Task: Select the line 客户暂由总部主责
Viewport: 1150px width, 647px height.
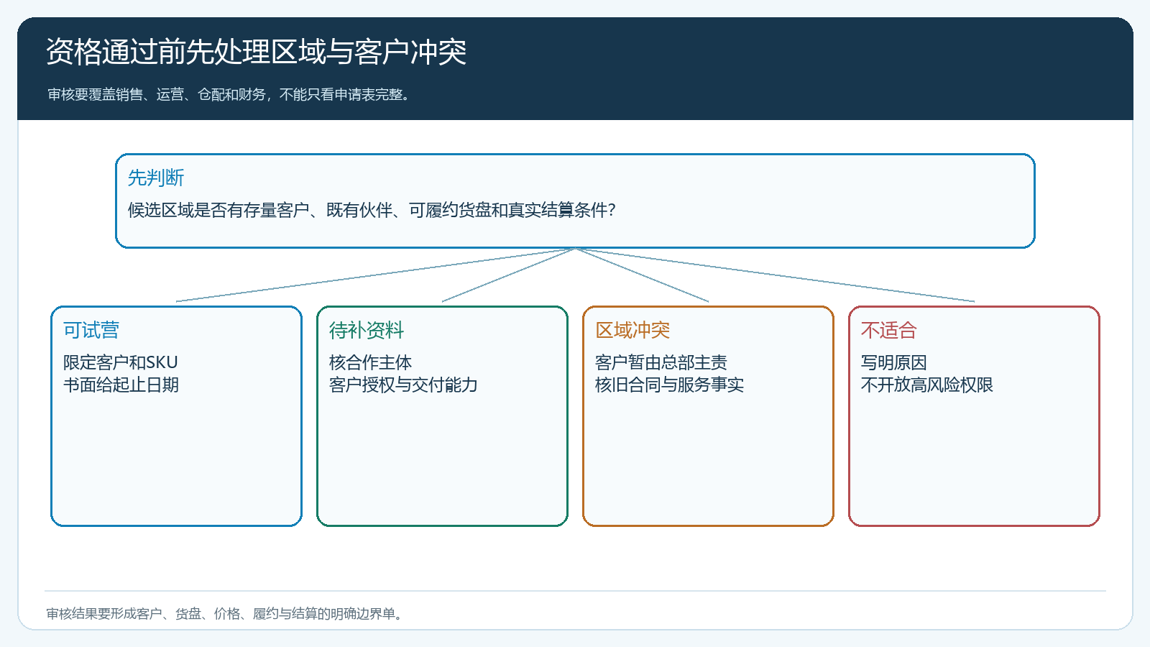Action: tap(661, 362)
